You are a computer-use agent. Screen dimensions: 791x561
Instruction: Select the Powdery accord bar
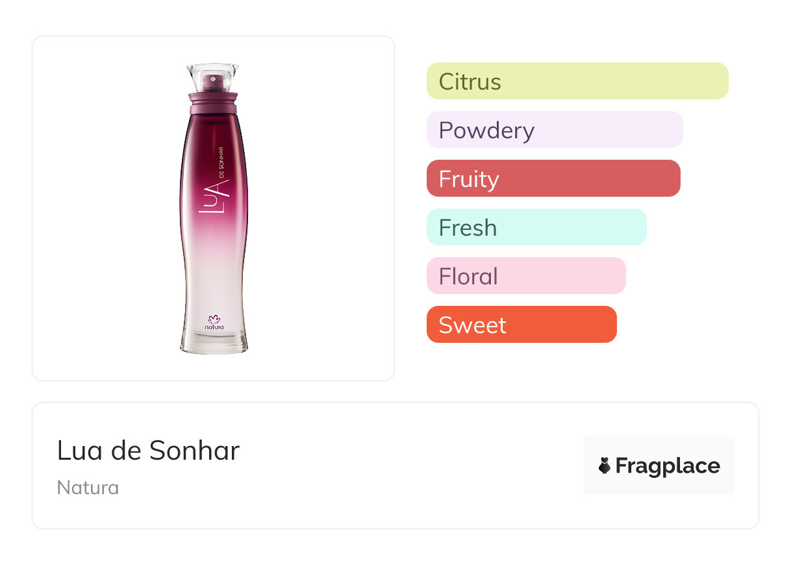point(554,130)
